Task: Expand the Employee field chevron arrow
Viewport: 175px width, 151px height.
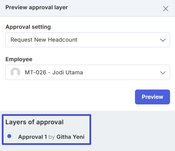Action: pos(163,73)
